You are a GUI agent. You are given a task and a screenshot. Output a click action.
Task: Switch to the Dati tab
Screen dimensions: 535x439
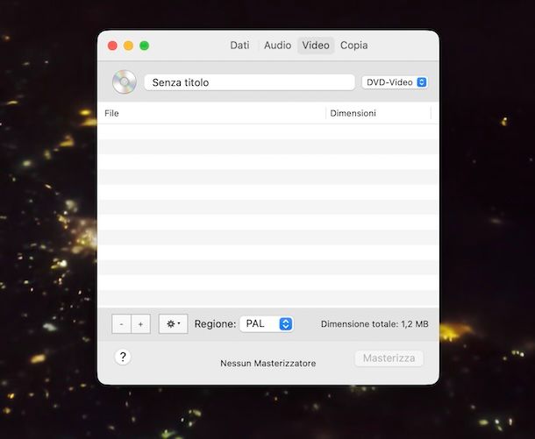click(239, 46)
